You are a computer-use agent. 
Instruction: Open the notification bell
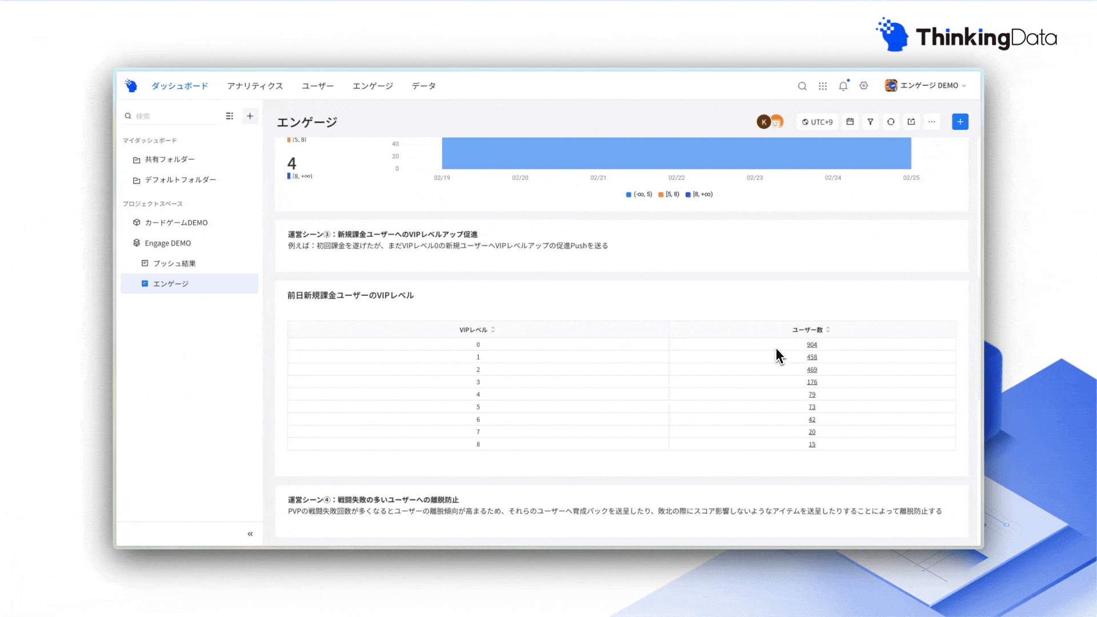[843, 86]
